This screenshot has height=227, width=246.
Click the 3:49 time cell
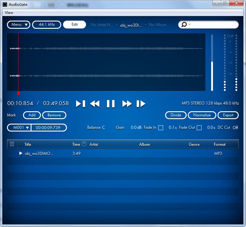[76, 154]
